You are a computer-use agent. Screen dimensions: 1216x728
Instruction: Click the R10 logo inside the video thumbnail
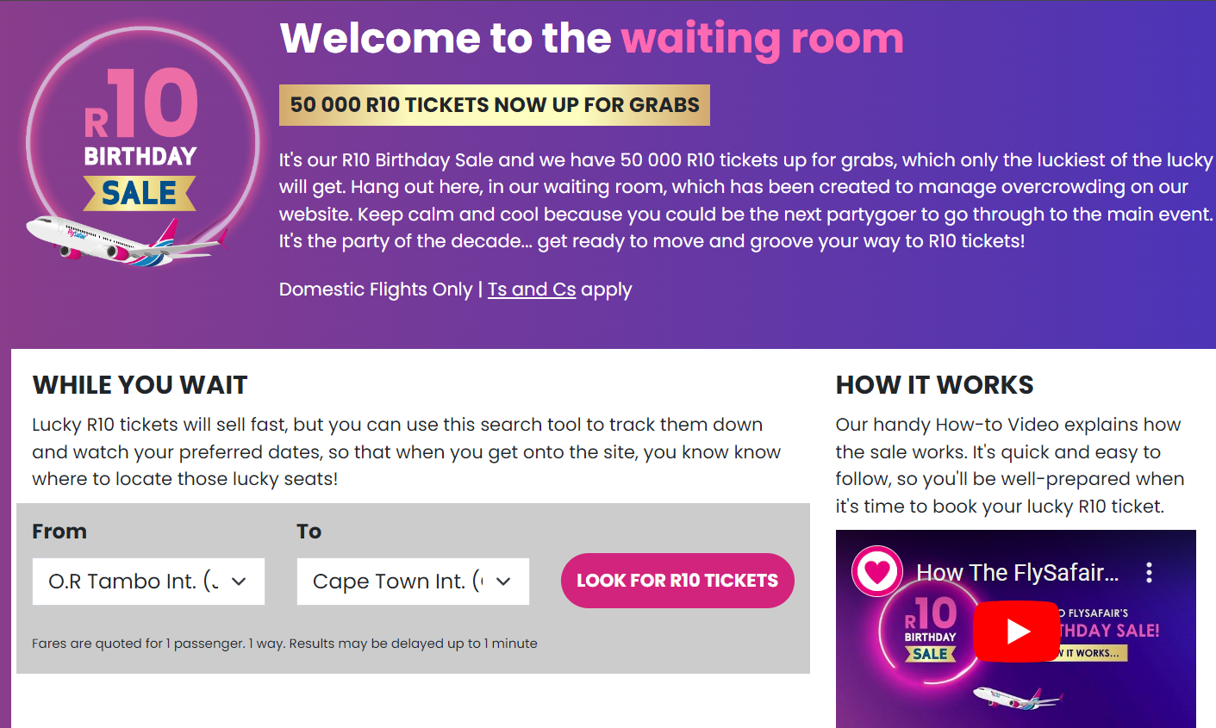(x=932, y=629)
